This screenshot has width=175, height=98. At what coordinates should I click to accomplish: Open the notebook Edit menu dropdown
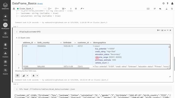click(57, 8)
